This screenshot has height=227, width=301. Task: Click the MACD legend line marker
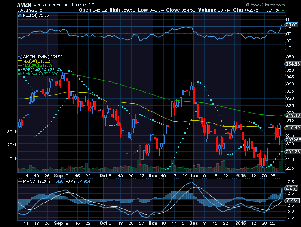coord(20,181)
